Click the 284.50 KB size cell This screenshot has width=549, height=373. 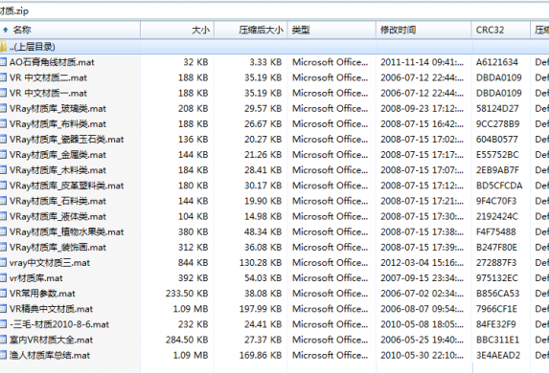pyautogui.click(x=187, y=340)
